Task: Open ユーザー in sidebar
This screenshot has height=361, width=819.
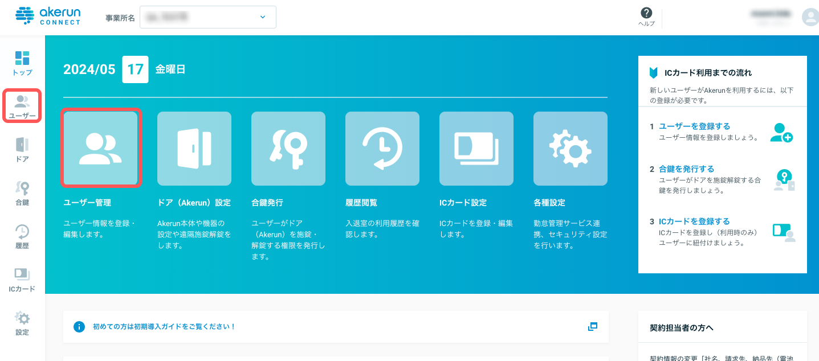Action: click(x=22, y=106)
